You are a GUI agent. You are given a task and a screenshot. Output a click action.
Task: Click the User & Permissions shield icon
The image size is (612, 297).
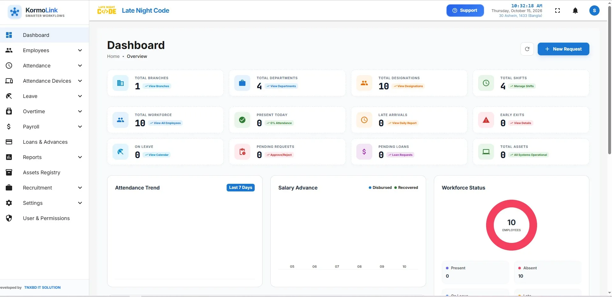click(x=9, y=218)
